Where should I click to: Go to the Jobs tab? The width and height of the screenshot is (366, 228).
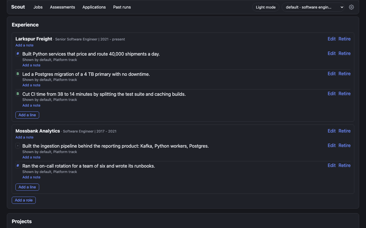pos(38,7)
